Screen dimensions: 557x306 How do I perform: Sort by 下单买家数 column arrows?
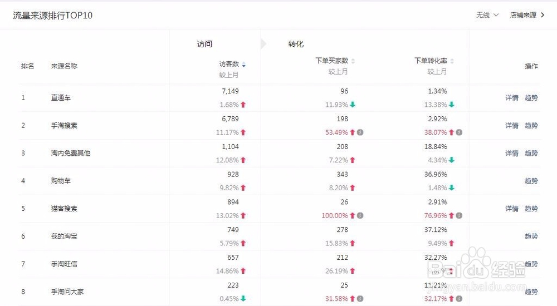point(353,61)
